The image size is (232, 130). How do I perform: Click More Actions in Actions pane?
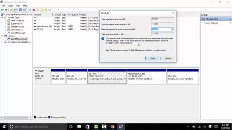(x=212, y=23)
